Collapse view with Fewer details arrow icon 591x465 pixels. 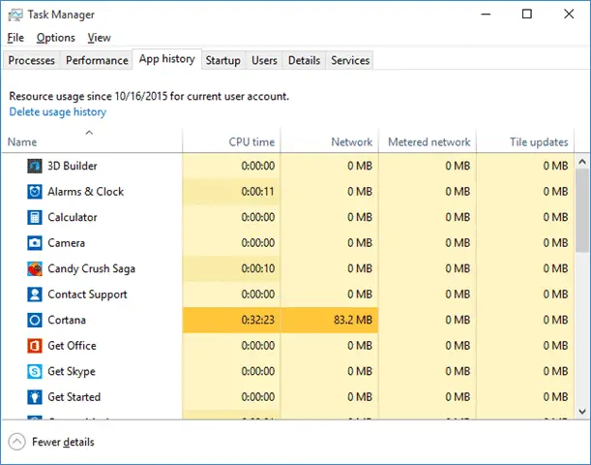click(17, 442)
